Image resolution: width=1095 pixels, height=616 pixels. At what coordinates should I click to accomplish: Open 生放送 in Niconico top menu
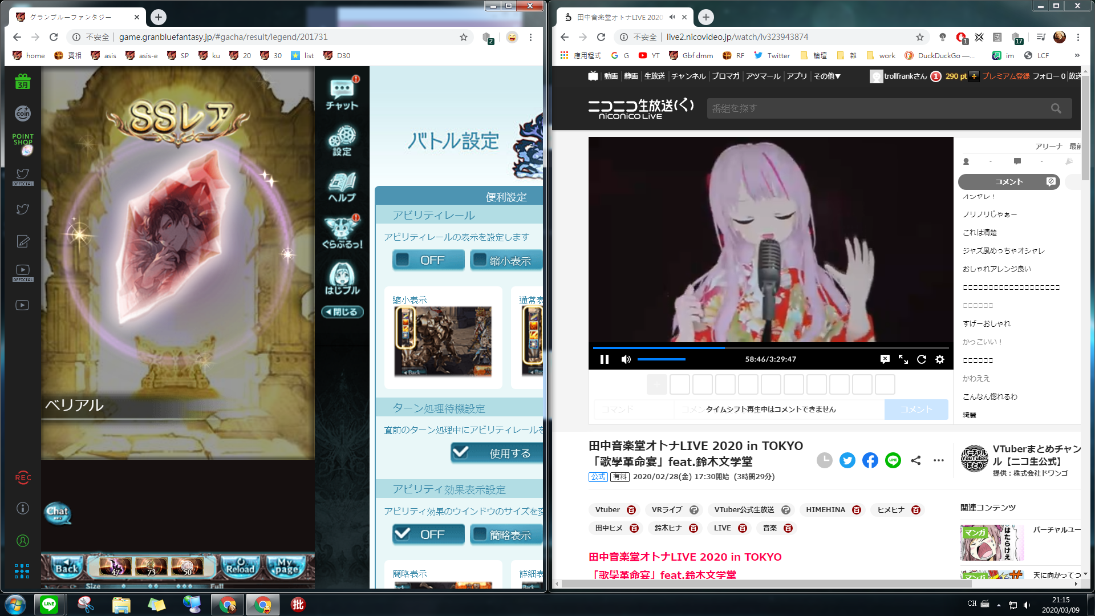click(x=655, y=76)
